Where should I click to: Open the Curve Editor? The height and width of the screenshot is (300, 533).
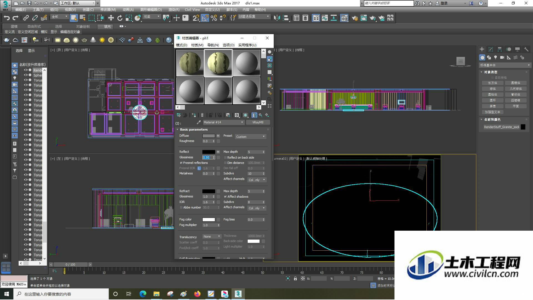(x=325, y=18)
